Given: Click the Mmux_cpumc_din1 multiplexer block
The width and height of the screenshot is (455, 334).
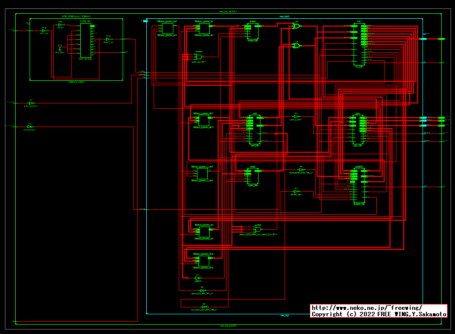Looking at the screenshot, I should pos(203,120).
